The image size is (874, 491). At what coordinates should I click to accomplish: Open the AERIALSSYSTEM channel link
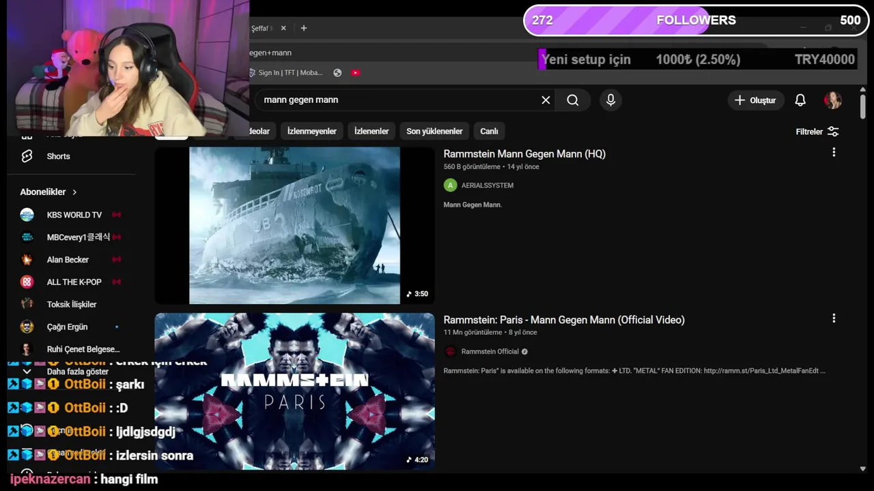pyautogui.click(x=487, y=185)
